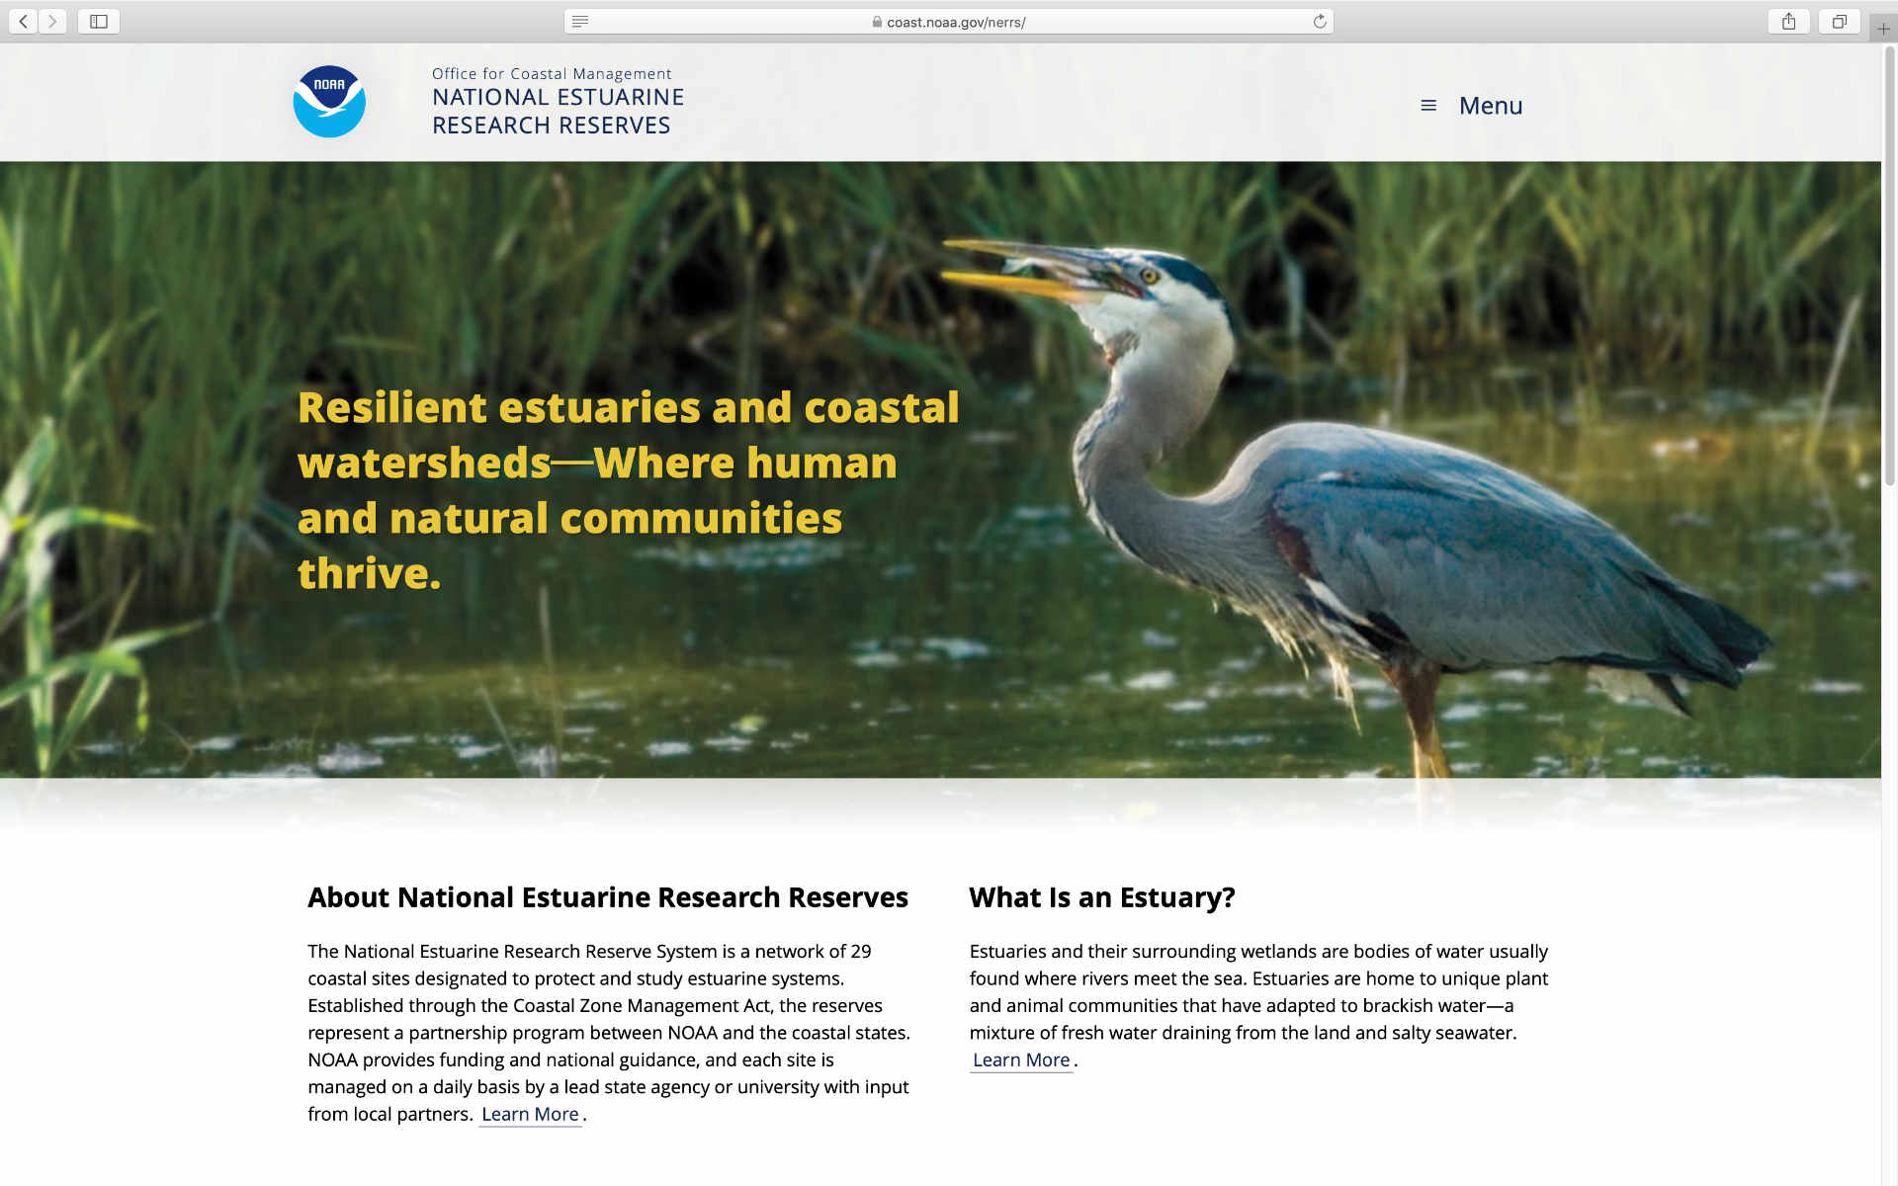
Task: Click the coast.noaa.gov/nerrs/ address field
Action: point(956,22)
